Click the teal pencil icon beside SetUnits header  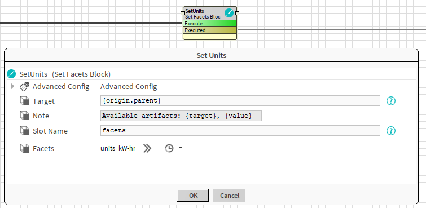point(11,74)
